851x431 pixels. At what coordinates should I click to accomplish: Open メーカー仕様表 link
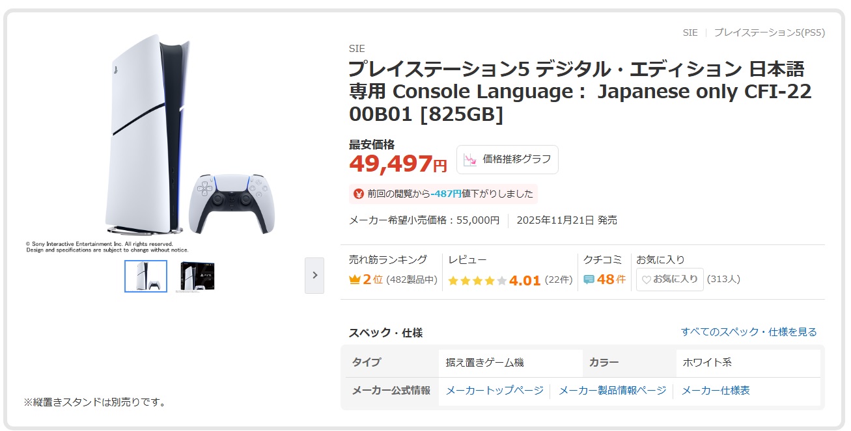(x=716, y=390)
